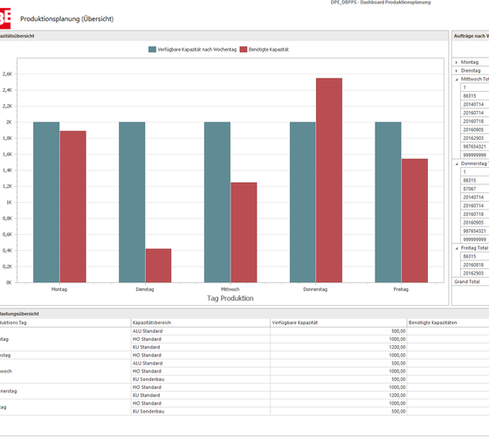
Task: Select first ALU Standard cell in table
Action: (201, 331)
